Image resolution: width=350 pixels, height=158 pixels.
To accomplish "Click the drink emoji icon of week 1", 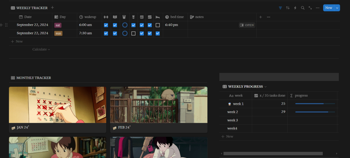I will 230,104.
